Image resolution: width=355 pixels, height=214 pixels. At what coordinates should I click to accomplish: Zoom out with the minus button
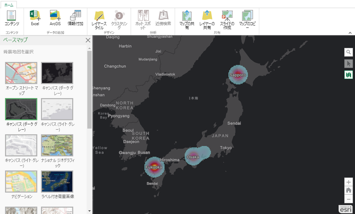pyautogui.click(x=348, y=199)
